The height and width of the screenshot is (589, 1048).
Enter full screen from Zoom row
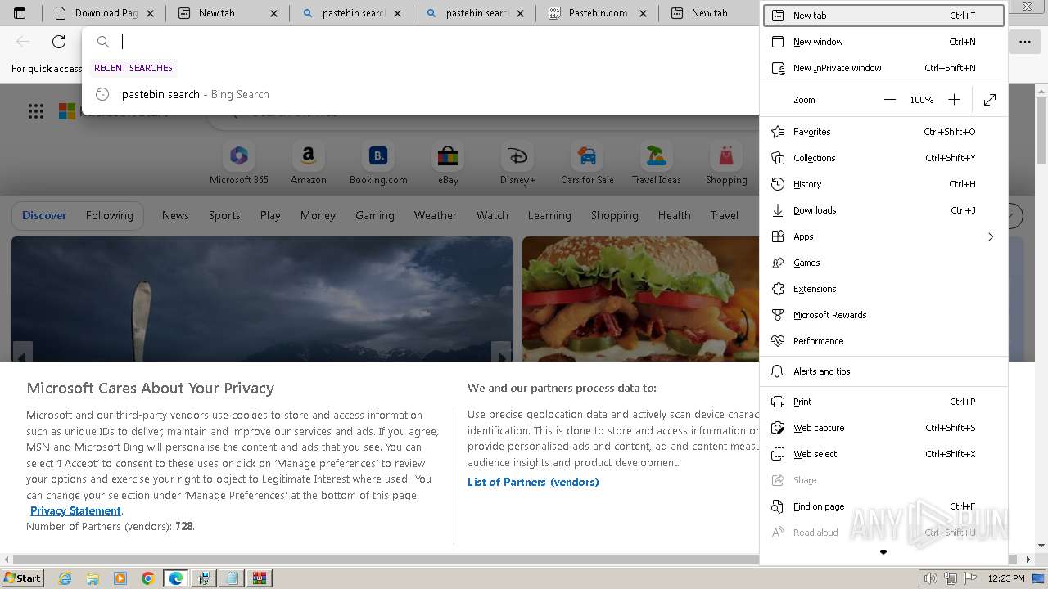[990, 100]
